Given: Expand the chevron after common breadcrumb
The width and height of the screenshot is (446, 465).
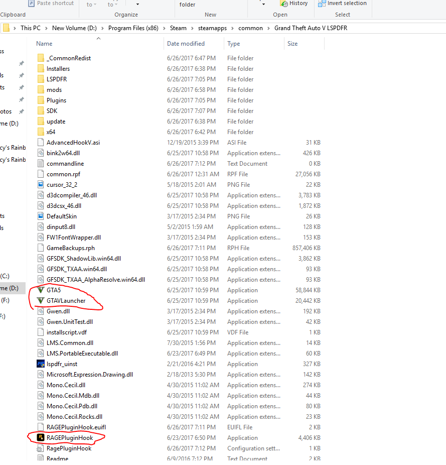Looking at the screenshot, I should [268, 28].
